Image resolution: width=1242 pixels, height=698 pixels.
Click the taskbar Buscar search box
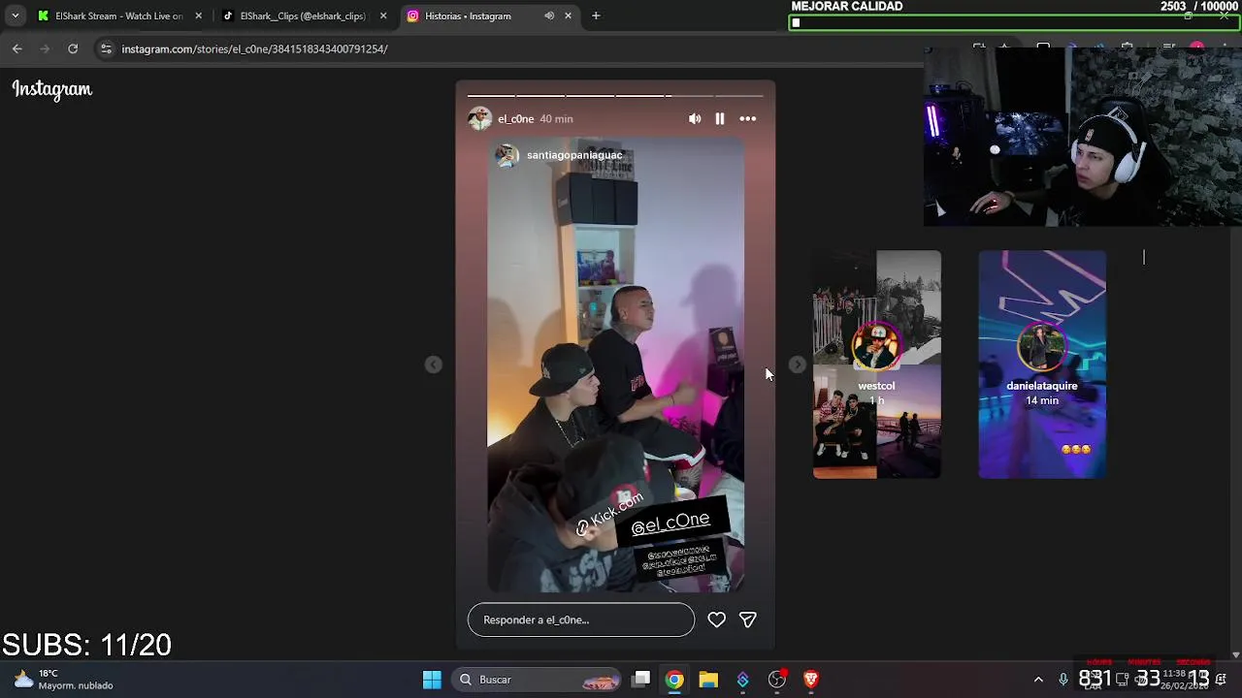[538, 680]
